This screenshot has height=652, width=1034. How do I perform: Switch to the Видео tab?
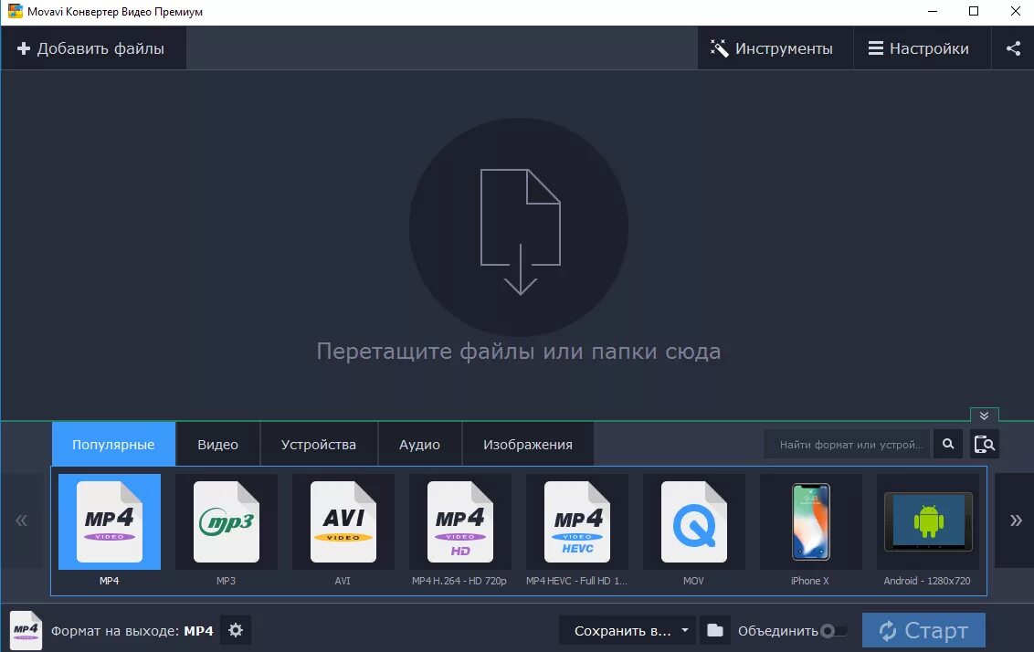pos(217,445)
